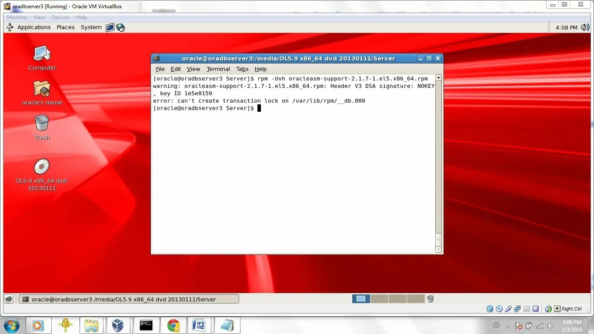Switch to third workspace in switcher

397,299
